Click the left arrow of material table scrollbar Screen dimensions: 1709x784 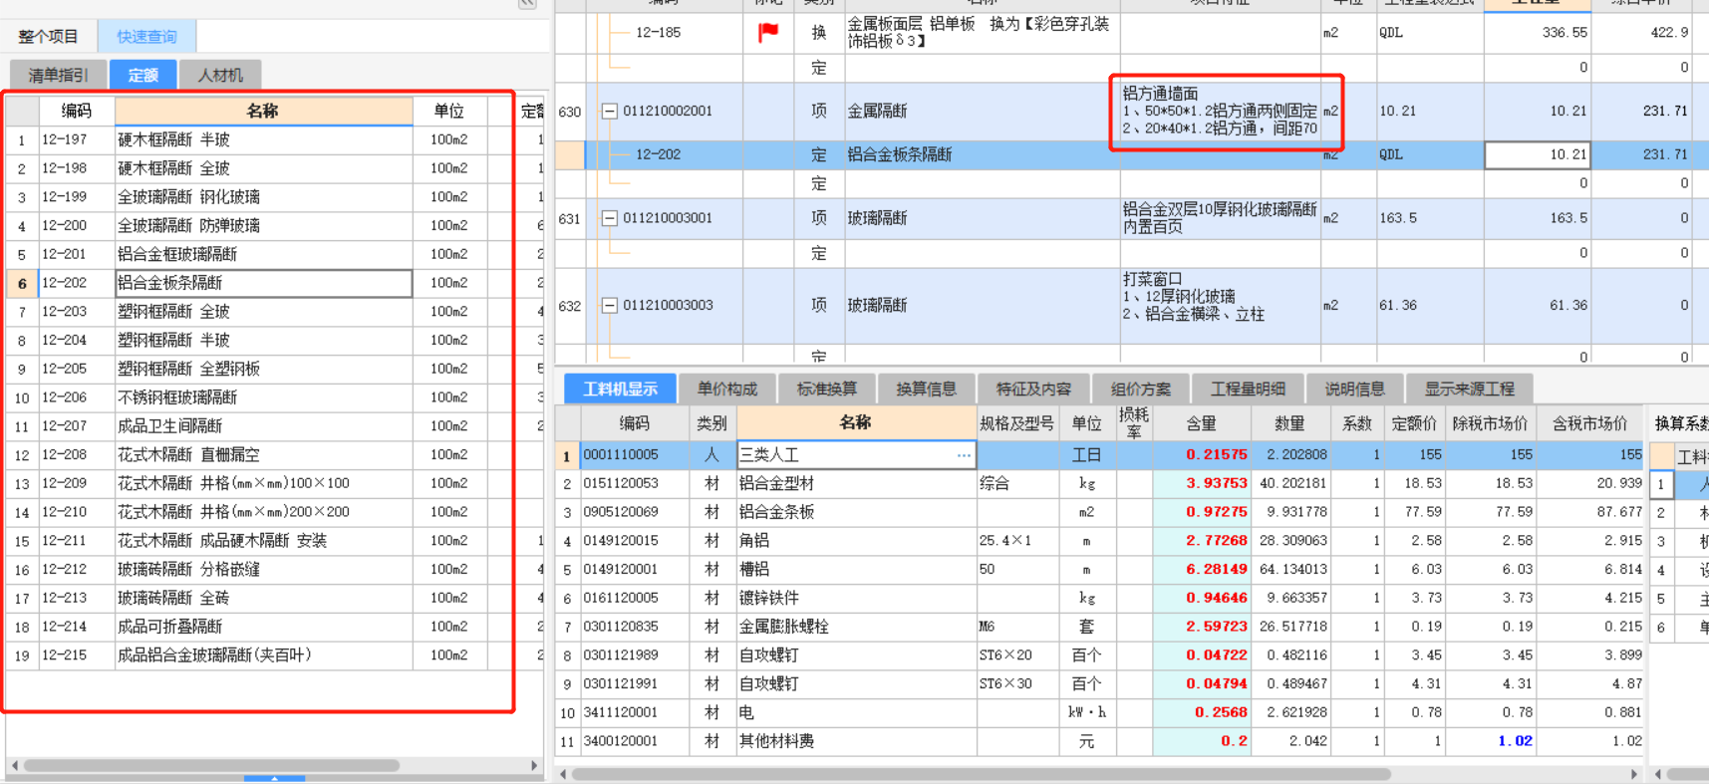(563, 774)
